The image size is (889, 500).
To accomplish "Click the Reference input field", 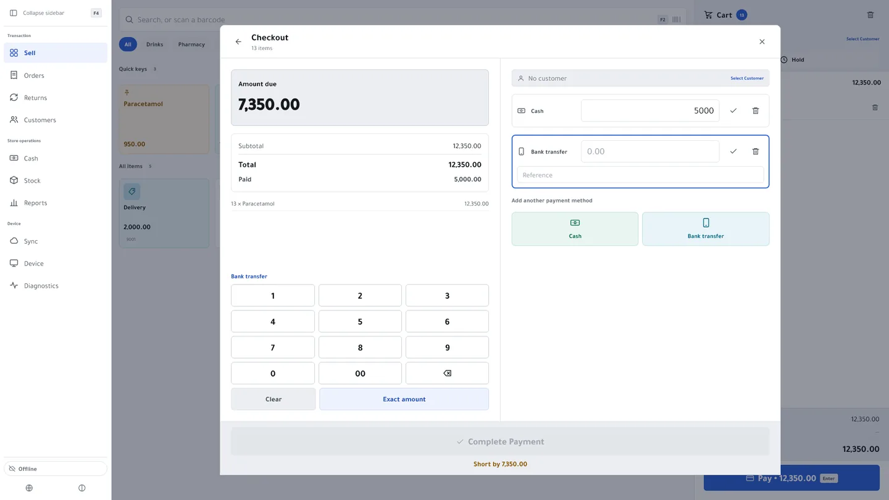I will click(640, 175).
